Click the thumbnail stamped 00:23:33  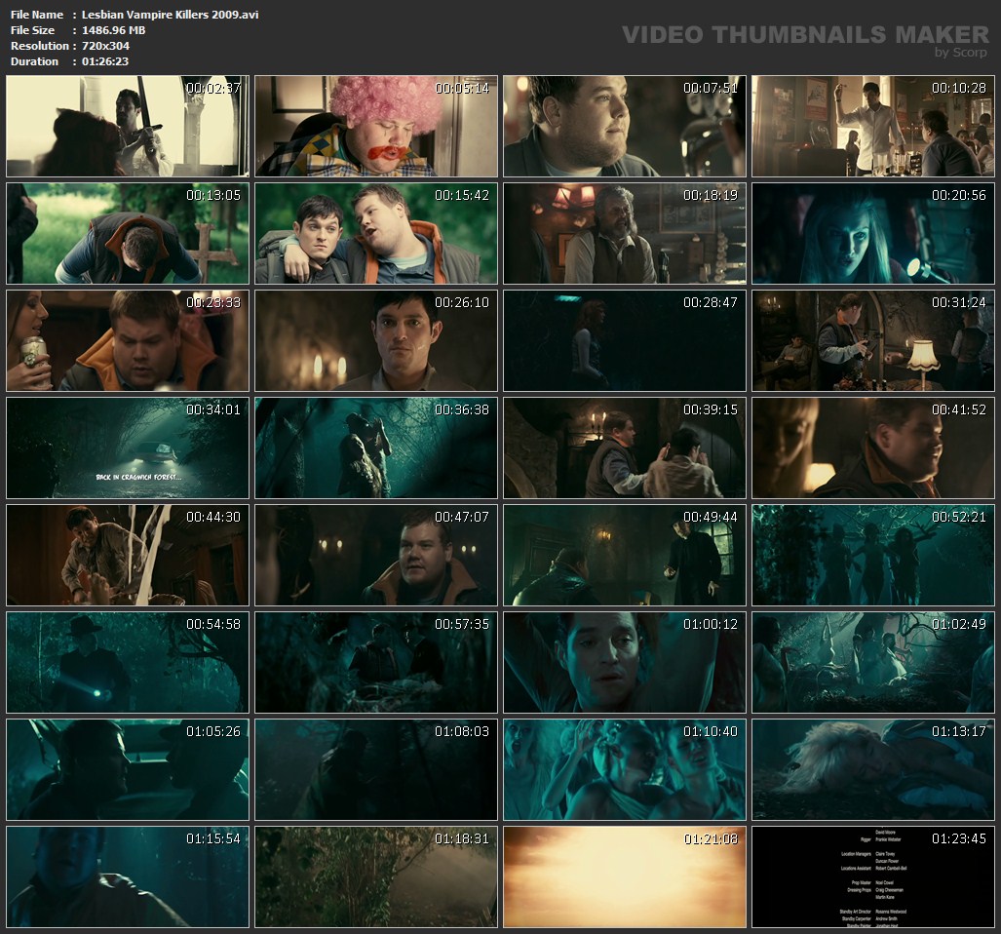(128, 340)
